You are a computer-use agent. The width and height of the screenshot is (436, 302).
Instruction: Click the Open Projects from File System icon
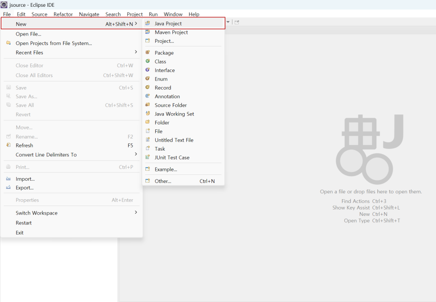coord(9,43)
